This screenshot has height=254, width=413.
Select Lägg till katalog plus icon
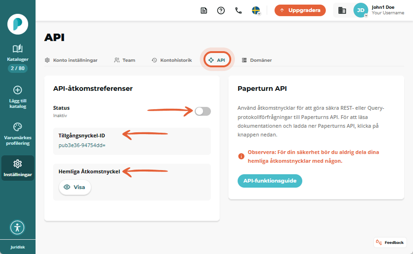click(x=18, y=90)
